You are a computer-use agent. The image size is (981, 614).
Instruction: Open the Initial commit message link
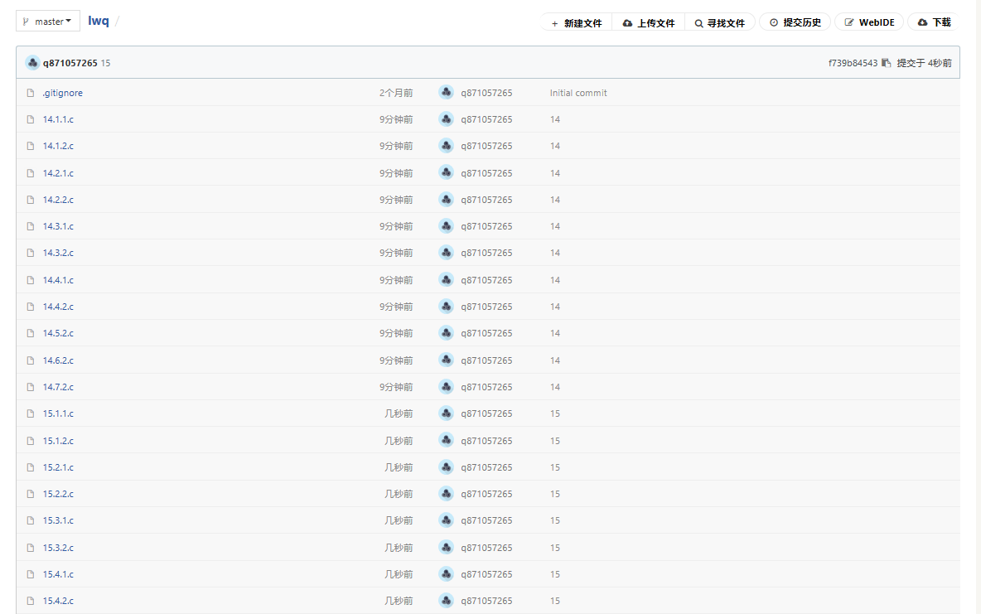pos(578,93)
